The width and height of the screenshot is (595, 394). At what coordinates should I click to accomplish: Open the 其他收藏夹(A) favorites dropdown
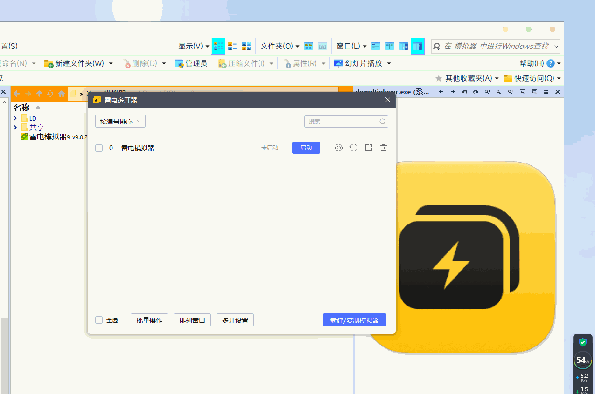pyautogui.click(x=467, y=78)
